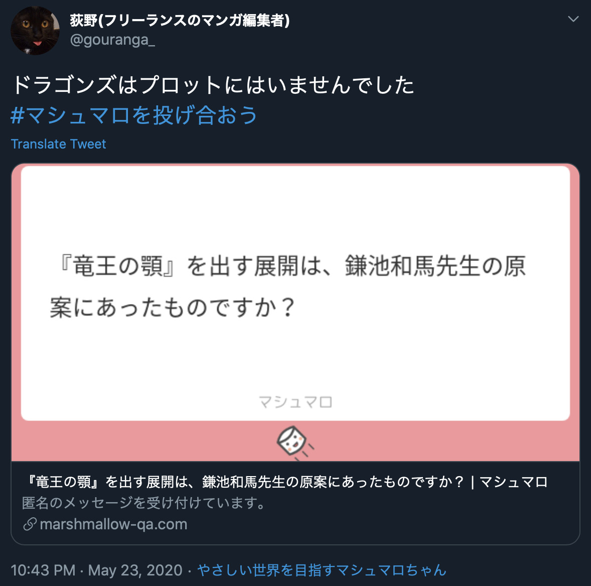Click the question line 案にあったものですか？
This screenshot has width=591, height=586.
[x=173, y=307]
